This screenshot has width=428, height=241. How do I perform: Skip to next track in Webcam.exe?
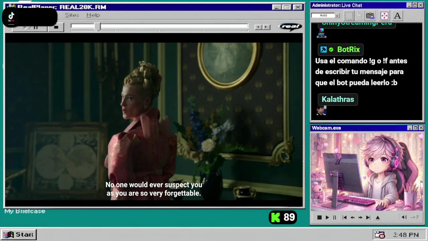[368, 218]
